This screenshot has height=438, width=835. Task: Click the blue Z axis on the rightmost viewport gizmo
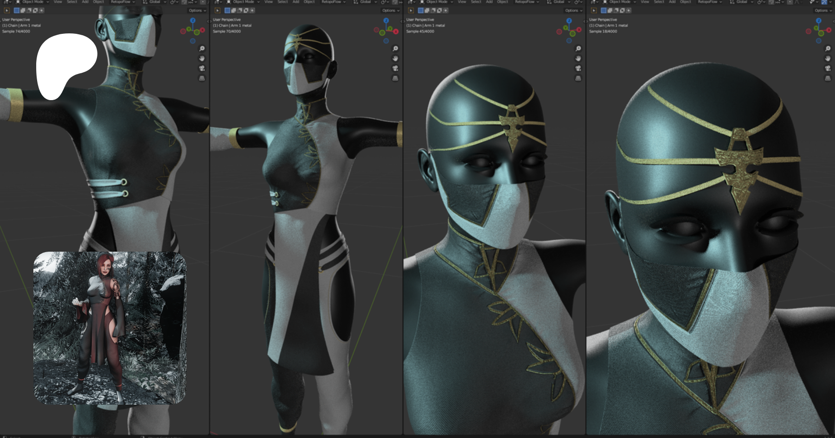[x=819, y=21]
